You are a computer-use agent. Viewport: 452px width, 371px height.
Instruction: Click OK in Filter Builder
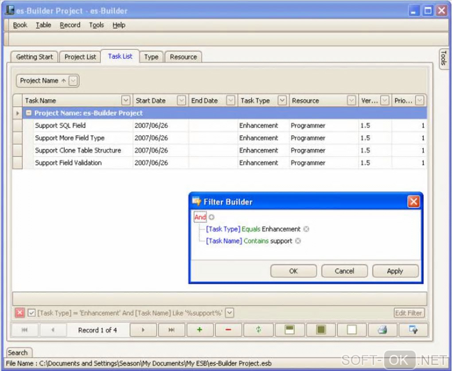point(293,271)
